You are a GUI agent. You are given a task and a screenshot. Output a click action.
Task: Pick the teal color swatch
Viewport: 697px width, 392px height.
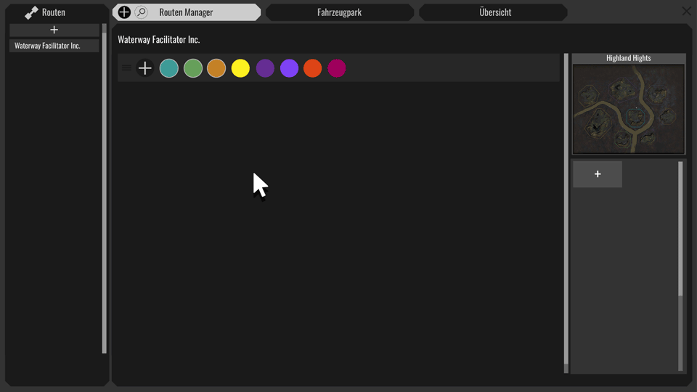[x=169, y=68]
